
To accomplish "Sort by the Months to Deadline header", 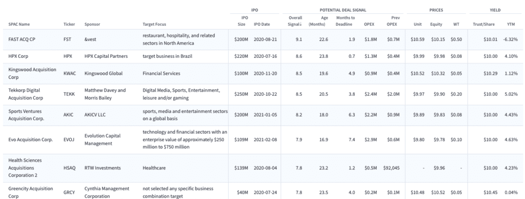I will pos(345,21).
